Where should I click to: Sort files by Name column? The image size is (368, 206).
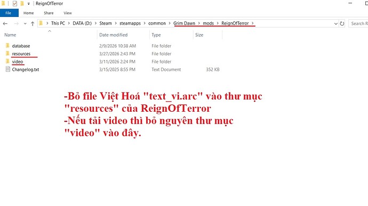(x=10, y=35)
